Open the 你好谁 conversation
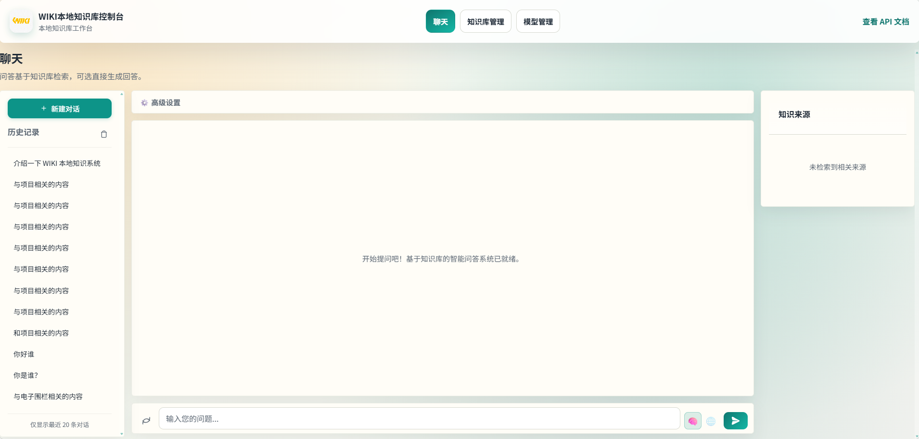919x439 pixels. (60, 354)
